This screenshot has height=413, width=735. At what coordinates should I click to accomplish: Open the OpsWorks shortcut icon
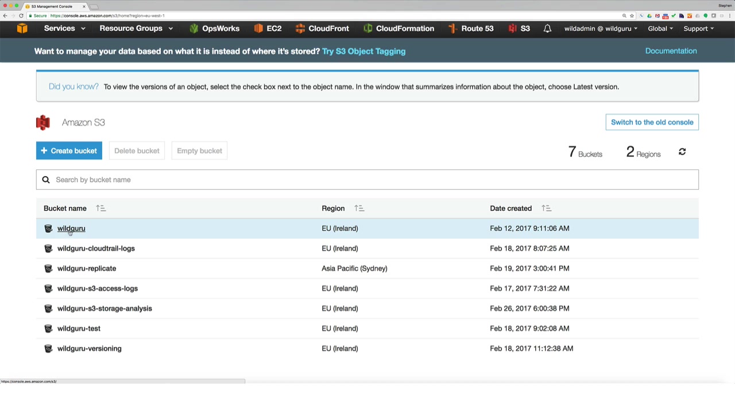[194, 28]
